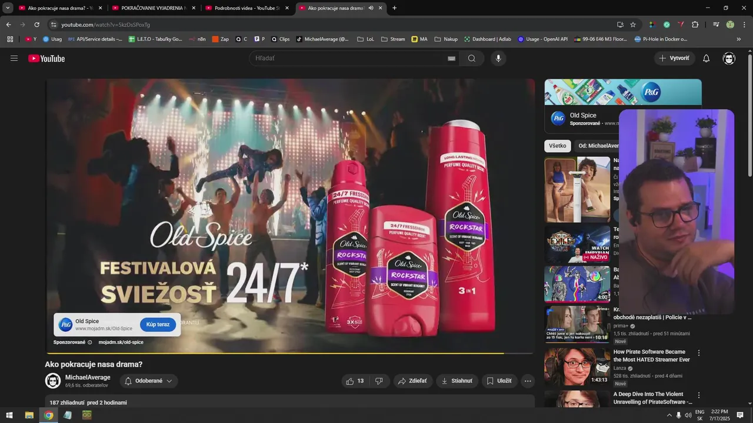Click Kúp teraz ad button
Image resolution: width=753 pixels, height=423 pixels.
(158, 324)
